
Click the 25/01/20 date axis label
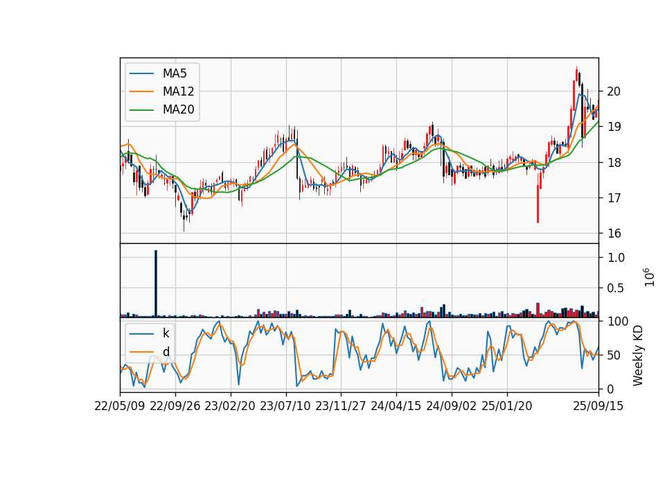tap(507, 406)
